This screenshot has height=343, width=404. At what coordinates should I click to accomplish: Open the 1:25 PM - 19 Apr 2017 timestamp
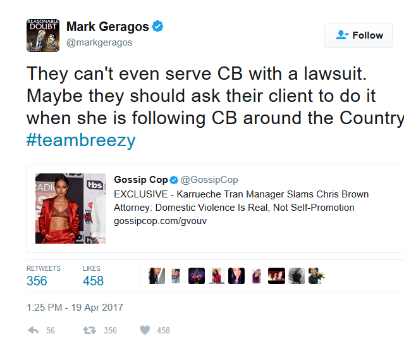click(x=75, y=308)
